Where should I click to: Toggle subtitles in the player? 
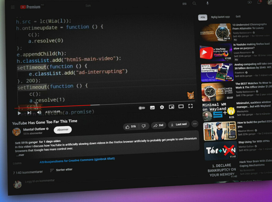click(x=152, y=108)
